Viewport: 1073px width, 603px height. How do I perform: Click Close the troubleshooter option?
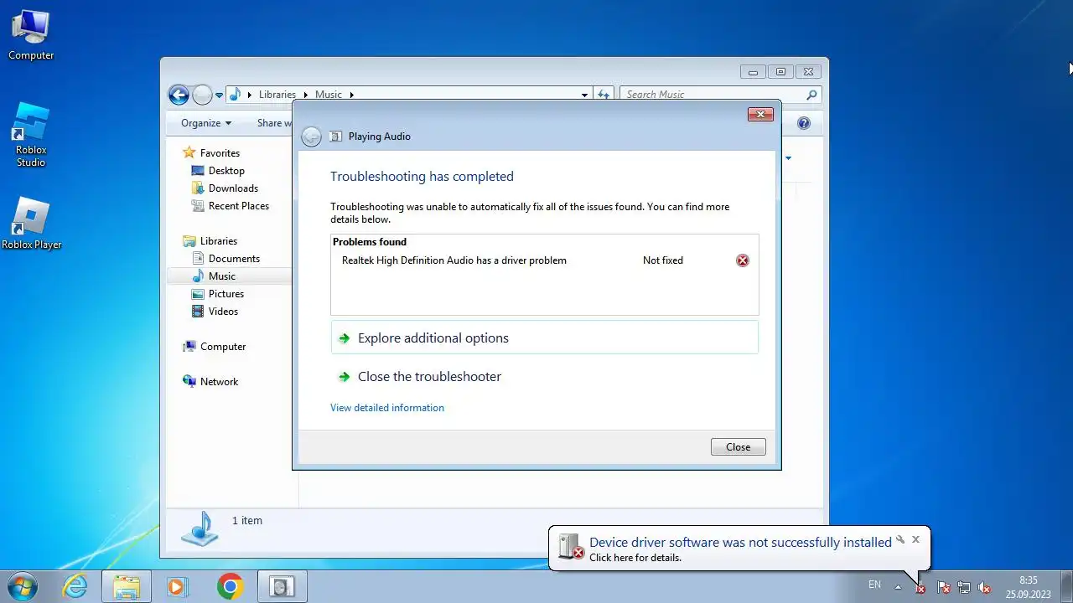[x=429, y=377]
